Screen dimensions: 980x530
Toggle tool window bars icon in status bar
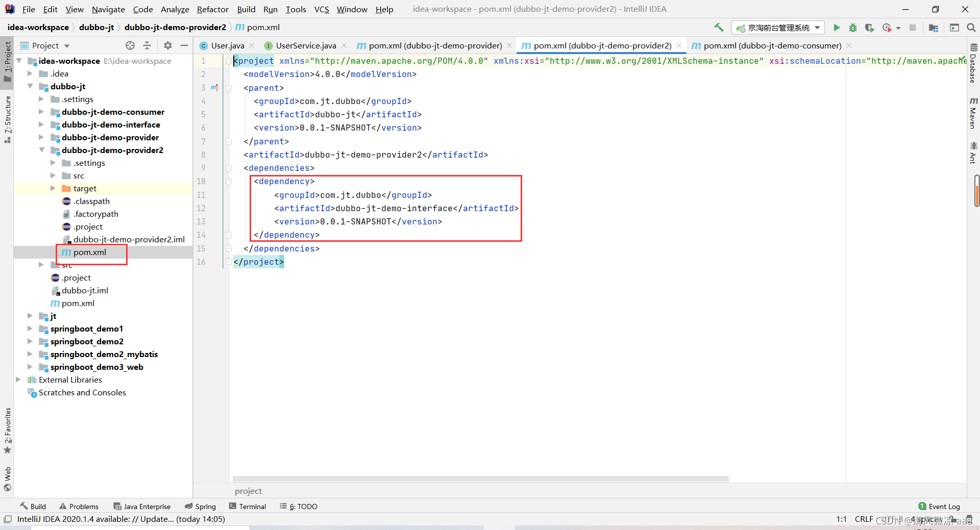7,519
